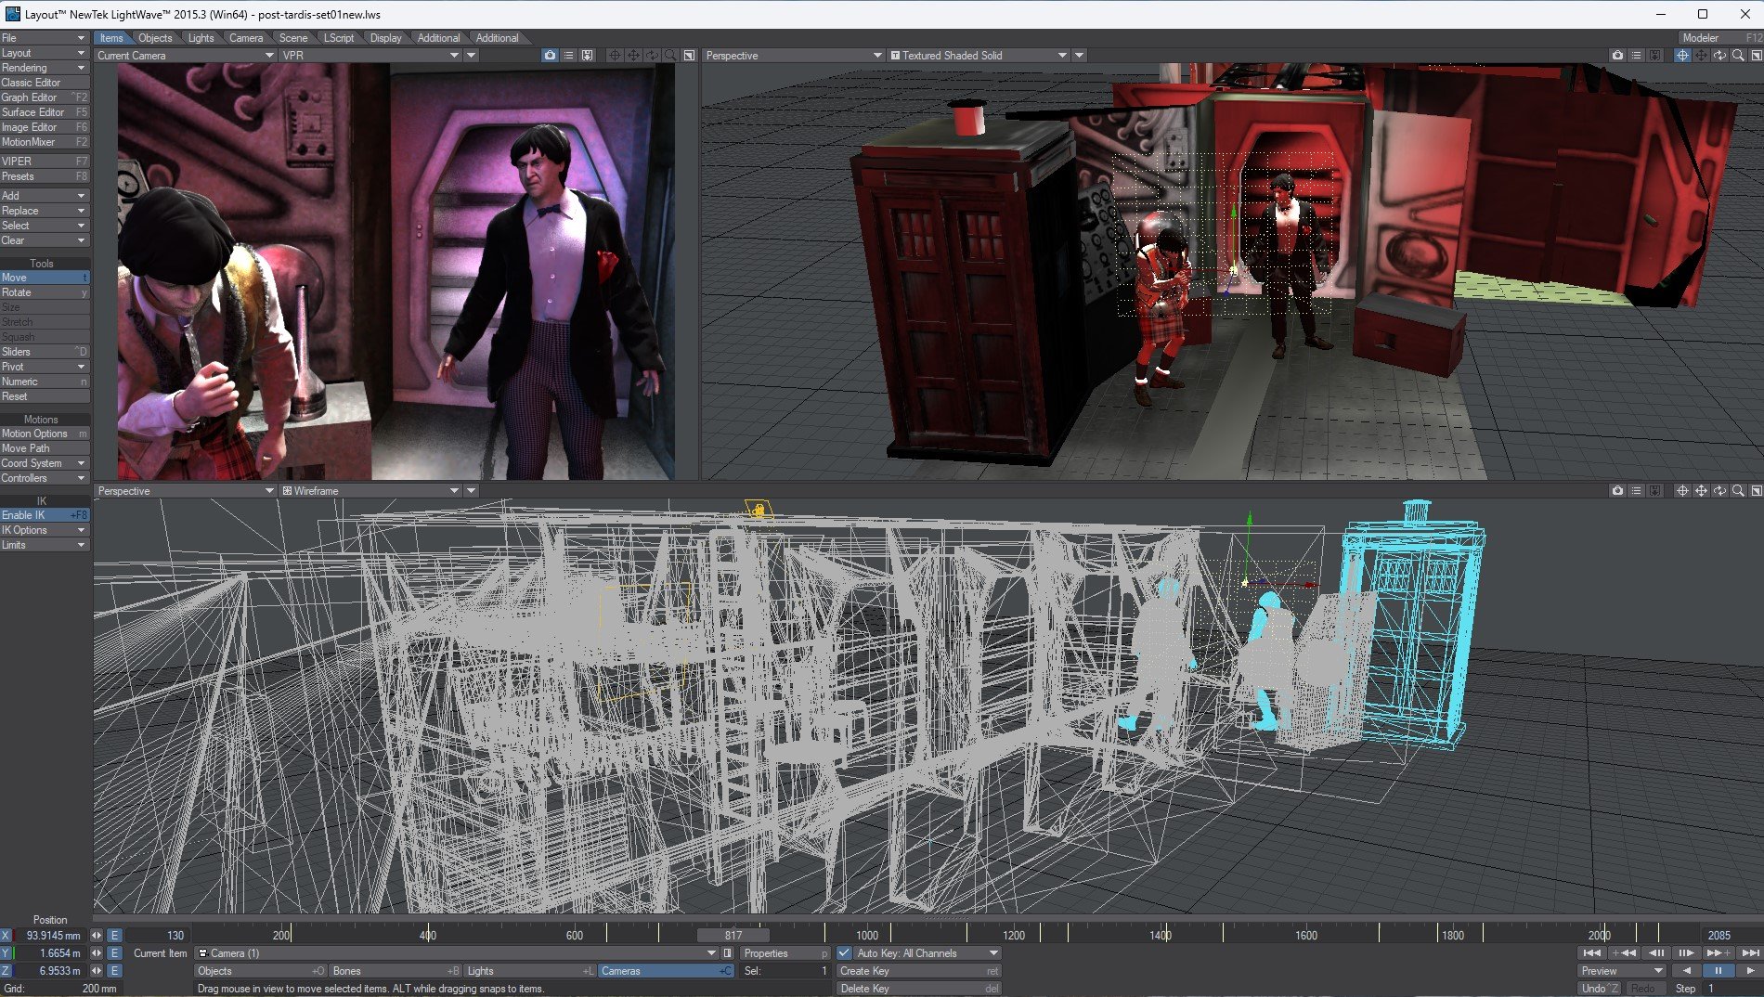Click rotate-view icon in top-right viewport
The width and height of the screenshot is (1764, 997).
[1719, 56]
